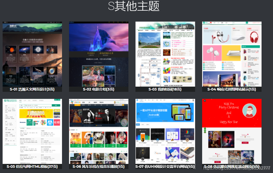
Task: Select the 首页 tab in the 拉勾 navigation bar
Action: (20, 100)
